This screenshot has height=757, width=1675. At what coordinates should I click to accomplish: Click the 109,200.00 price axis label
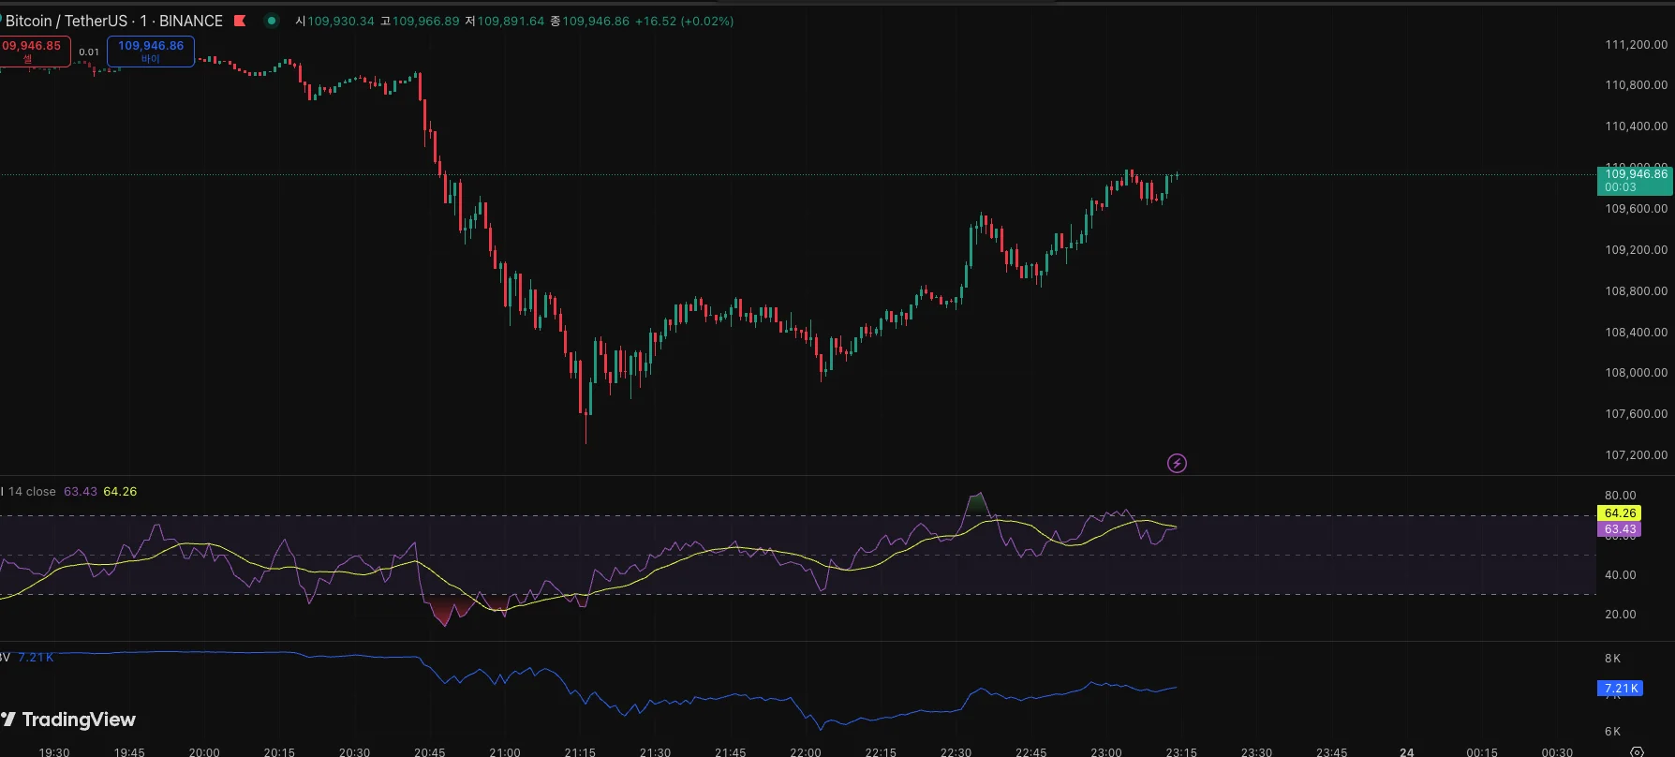1637,250
